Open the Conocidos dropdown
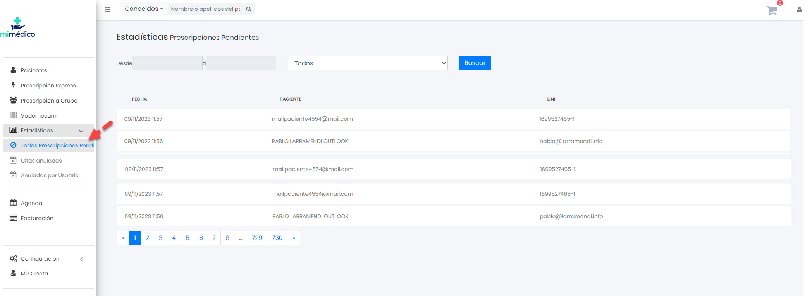Screen dimensions: 805x296 144,9
